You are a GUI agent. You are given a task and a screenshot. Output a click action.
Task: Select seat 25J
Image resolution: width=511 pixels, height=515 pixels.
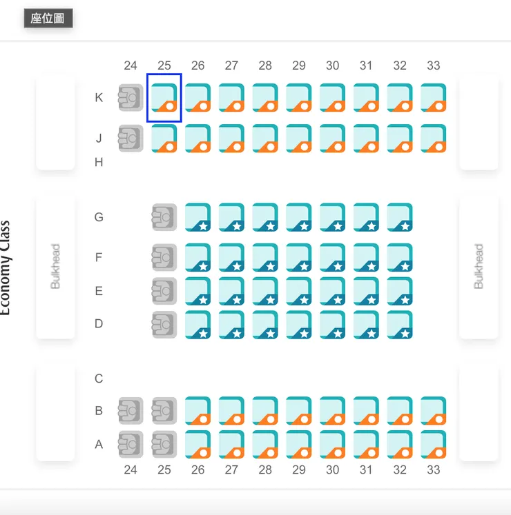pos(164,139)
